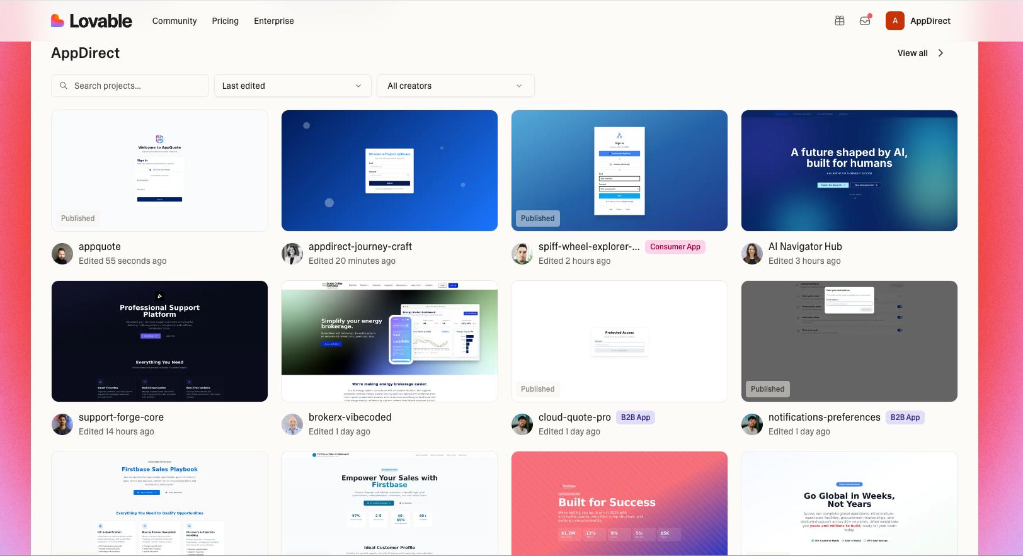
Task: Click the red AppDirect workspace avatar
Action: pos(894,21)
